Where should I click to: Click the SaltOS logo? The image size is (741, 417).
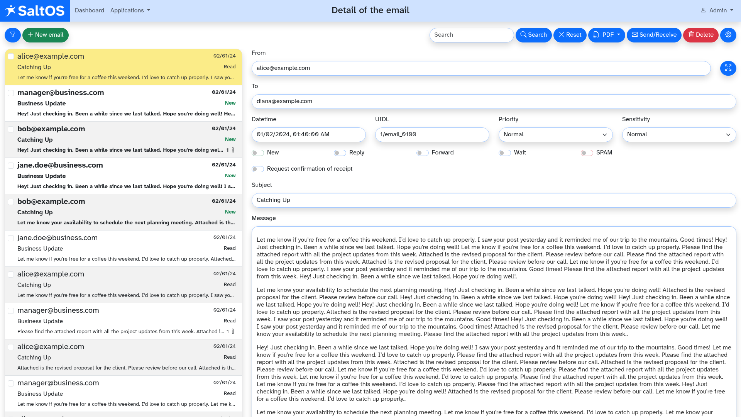(35, 10)
